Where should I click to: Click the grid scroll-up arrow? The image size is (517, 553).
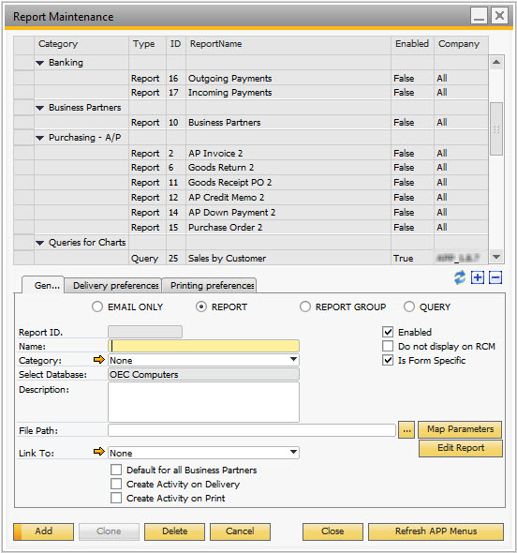tap(496, 63)
